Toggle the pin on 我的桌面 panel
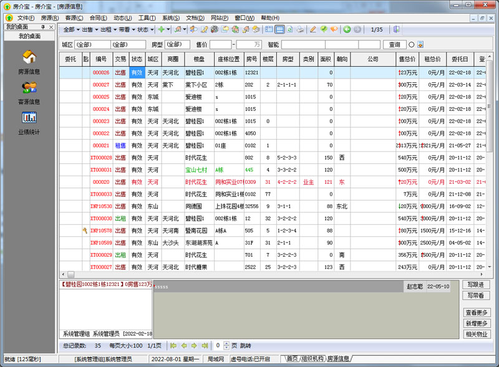Image resolution: width=499 pixels, height=367 pixels. pos(43,27)
